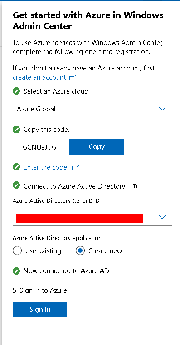
Task: Click the Sign in button
Action: [40, 310]
